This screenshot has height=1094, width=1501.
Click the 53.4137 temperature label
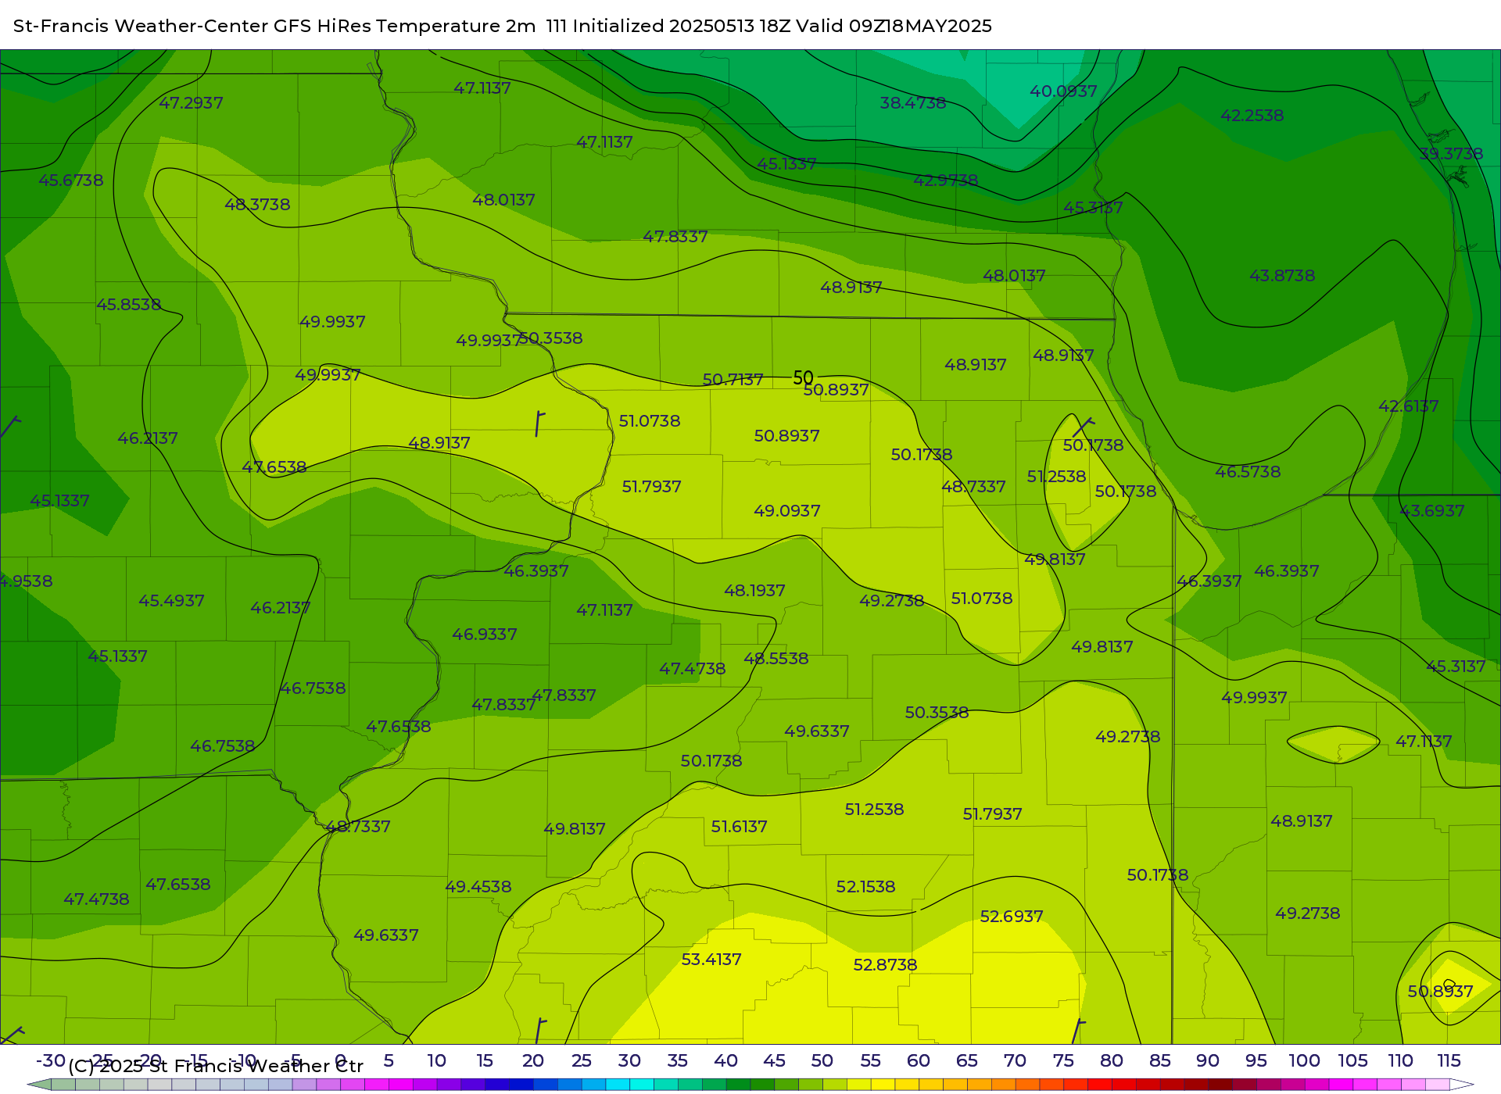pyautogui.click(x=711, y=960)
